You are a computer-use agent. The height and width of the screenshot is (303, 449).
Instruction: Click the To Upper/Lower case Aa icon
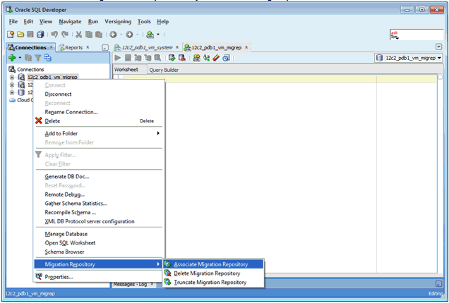point(206,58)
